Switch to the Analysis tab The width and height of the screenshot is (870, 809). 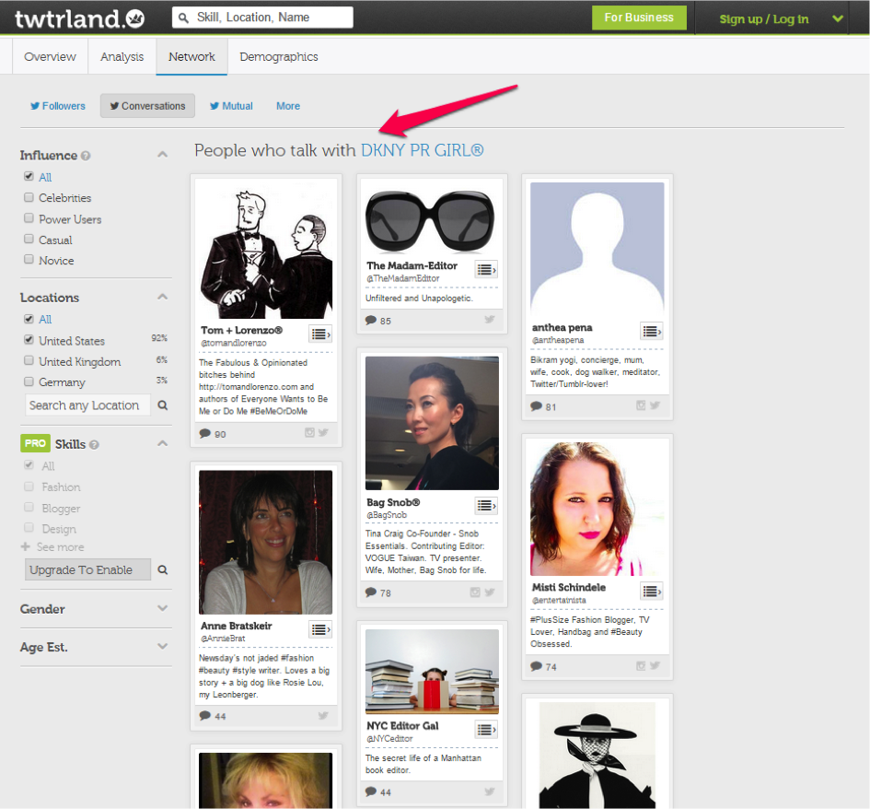pos(122,56)
